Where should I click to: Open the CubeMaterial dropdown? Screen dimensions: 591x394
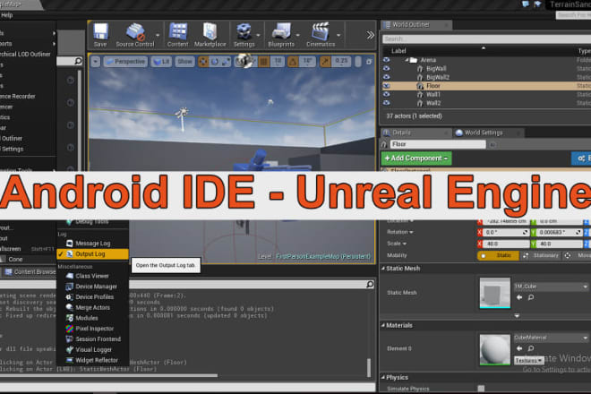551,338
